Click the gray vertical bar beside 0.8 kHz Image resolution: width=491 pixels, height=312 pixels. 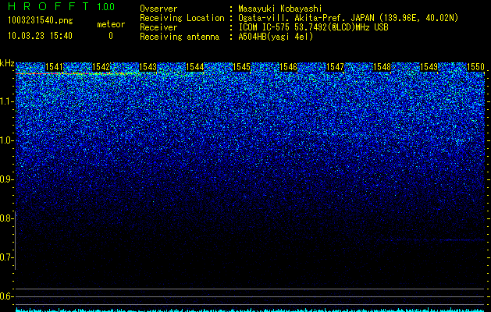pos(16,240)
